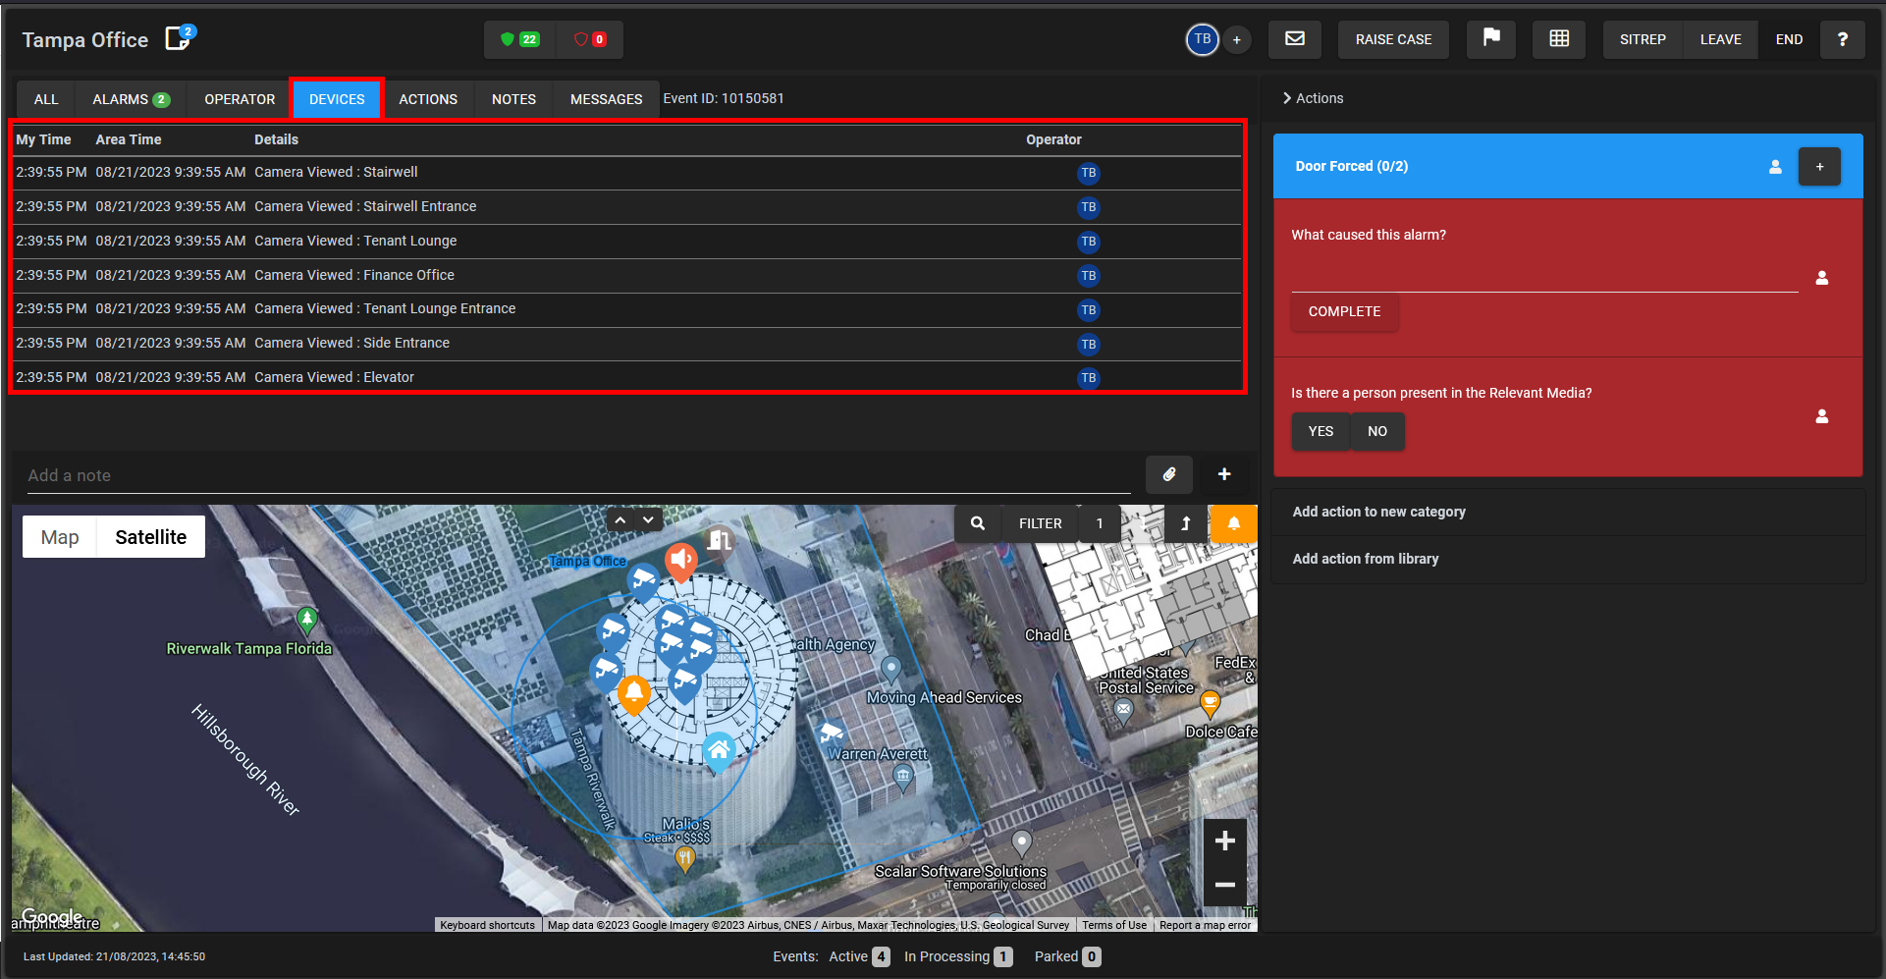The image size is (1886, 979).
Task: Select the DEVICES tab
Action: tap(337, 99)
